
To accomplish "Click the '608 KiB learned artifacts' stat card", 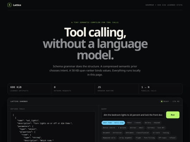I will [x=29, y=89].
